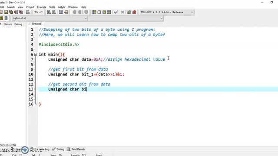Open the Help menu
This screenshot has width=278, height=156.
[83, 7]
